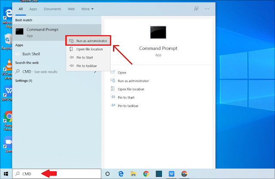Click the large Command Prompt preview thumbnail
275x179 pixels.
(158, 32)
